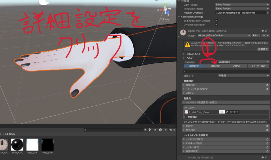Click the lilToon property search field
The height and width of the screenshot is (160, 271).
(226, 71)
